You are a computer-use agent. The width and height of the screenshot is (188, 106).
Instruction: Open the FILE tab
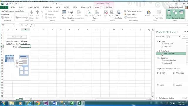[x=4, y=7]
